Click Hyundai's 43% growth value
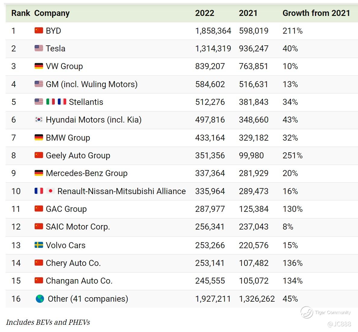 pyautogui.click(x=290, y=120)
